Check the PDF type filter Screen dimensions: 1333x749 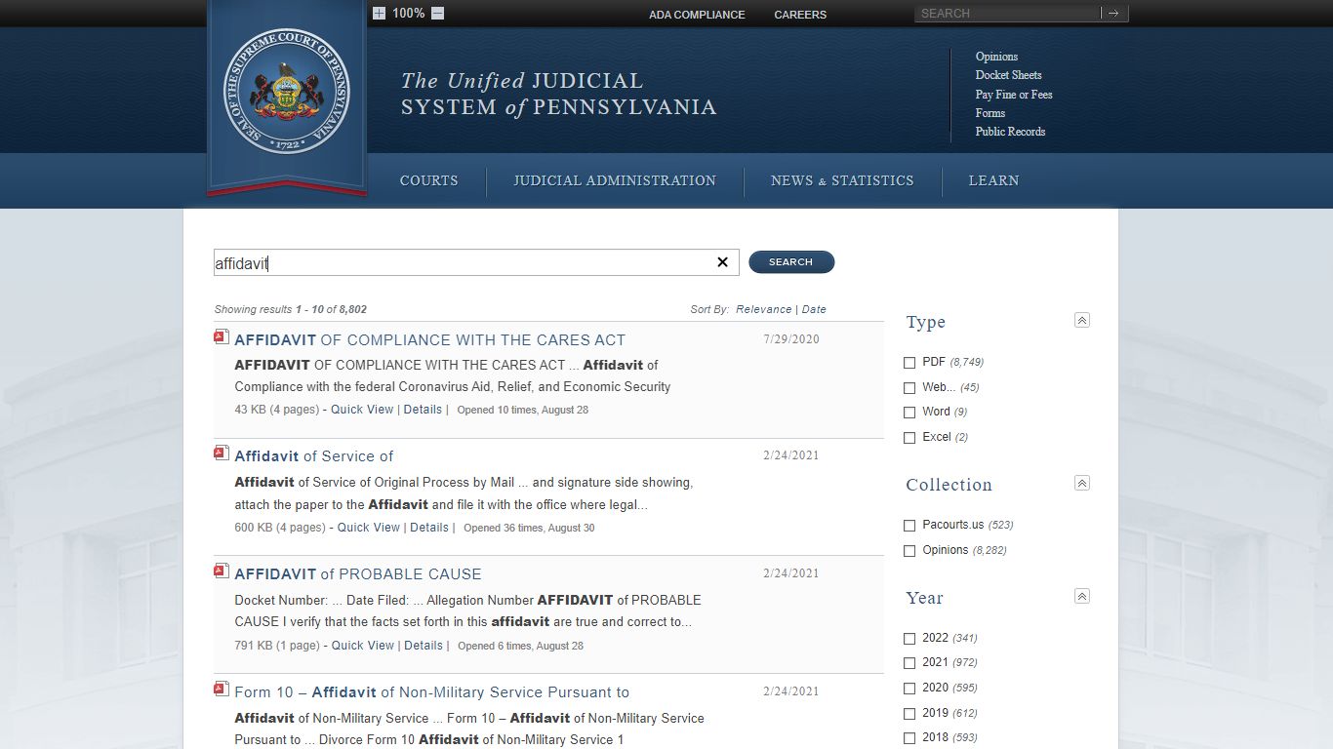[x=909, y=363]
